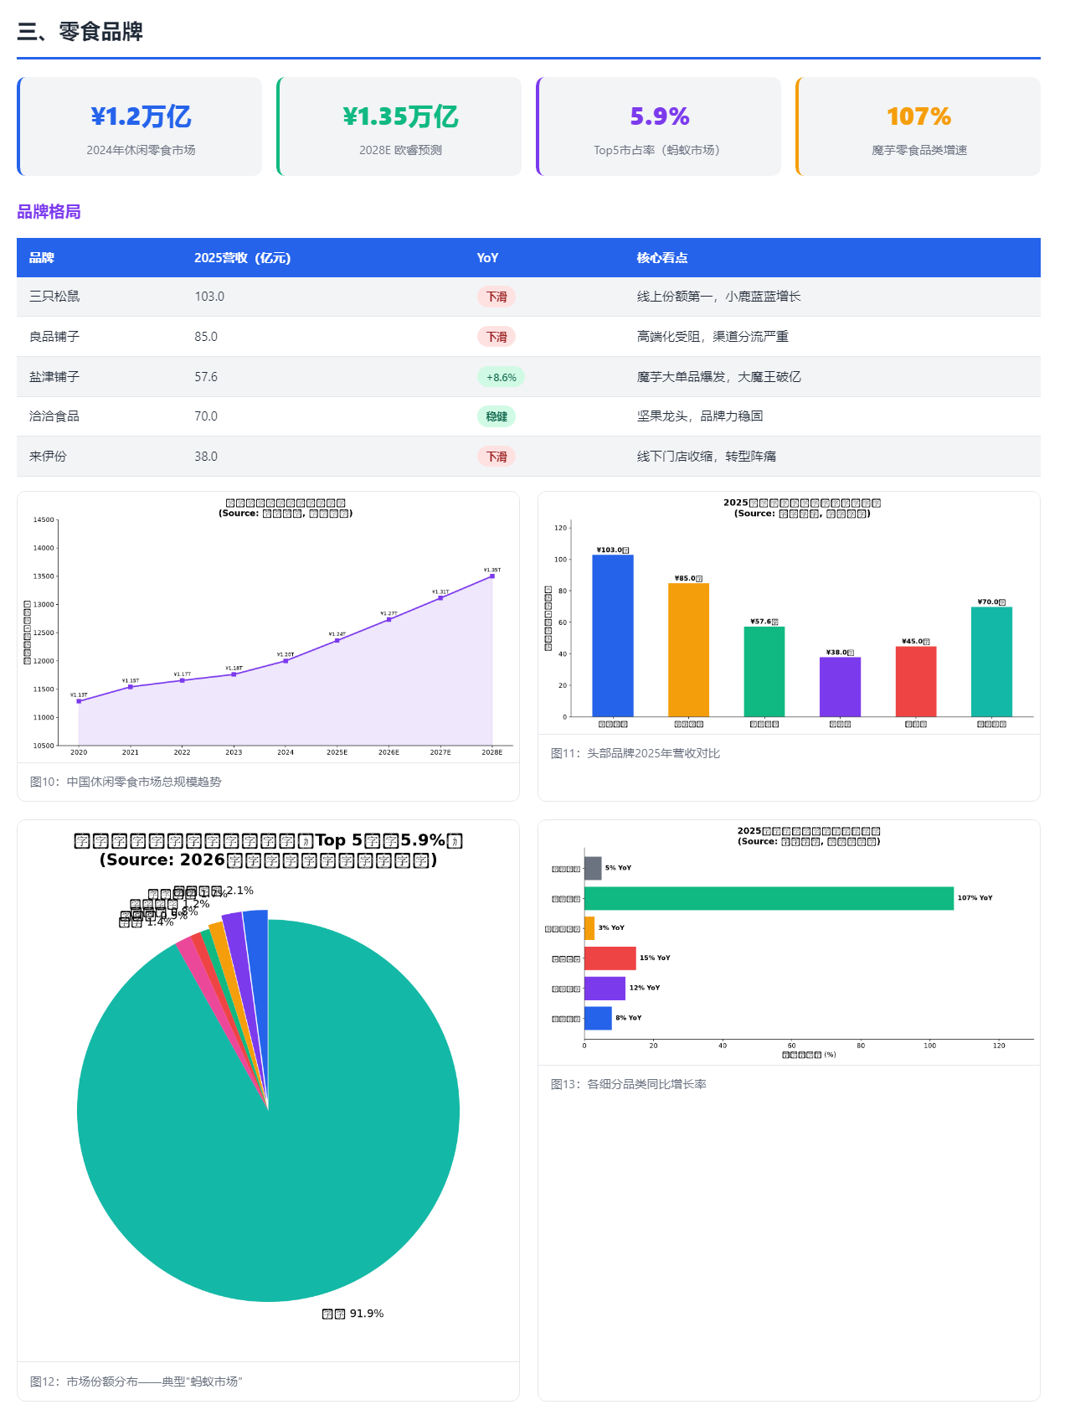Image resolution: width=1065 pixels, height=1415 pixels.
Task: Click 魔芋大单品爆发，大魔王破亿 text
Action: coord(718,377)
